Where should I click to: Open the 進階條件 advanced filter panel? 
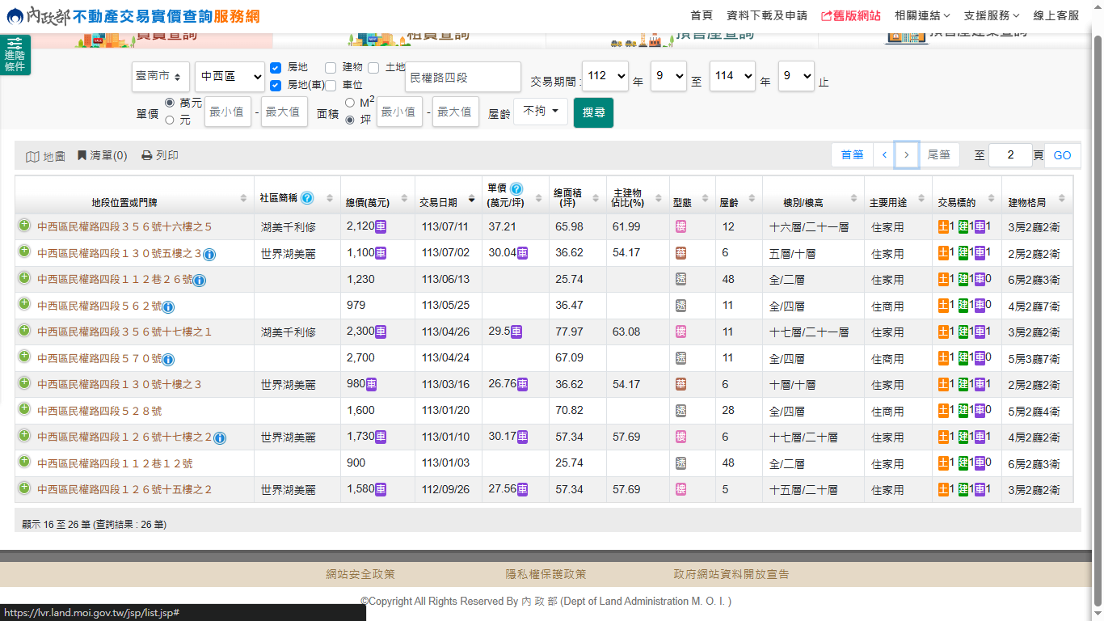pos(15,55)
